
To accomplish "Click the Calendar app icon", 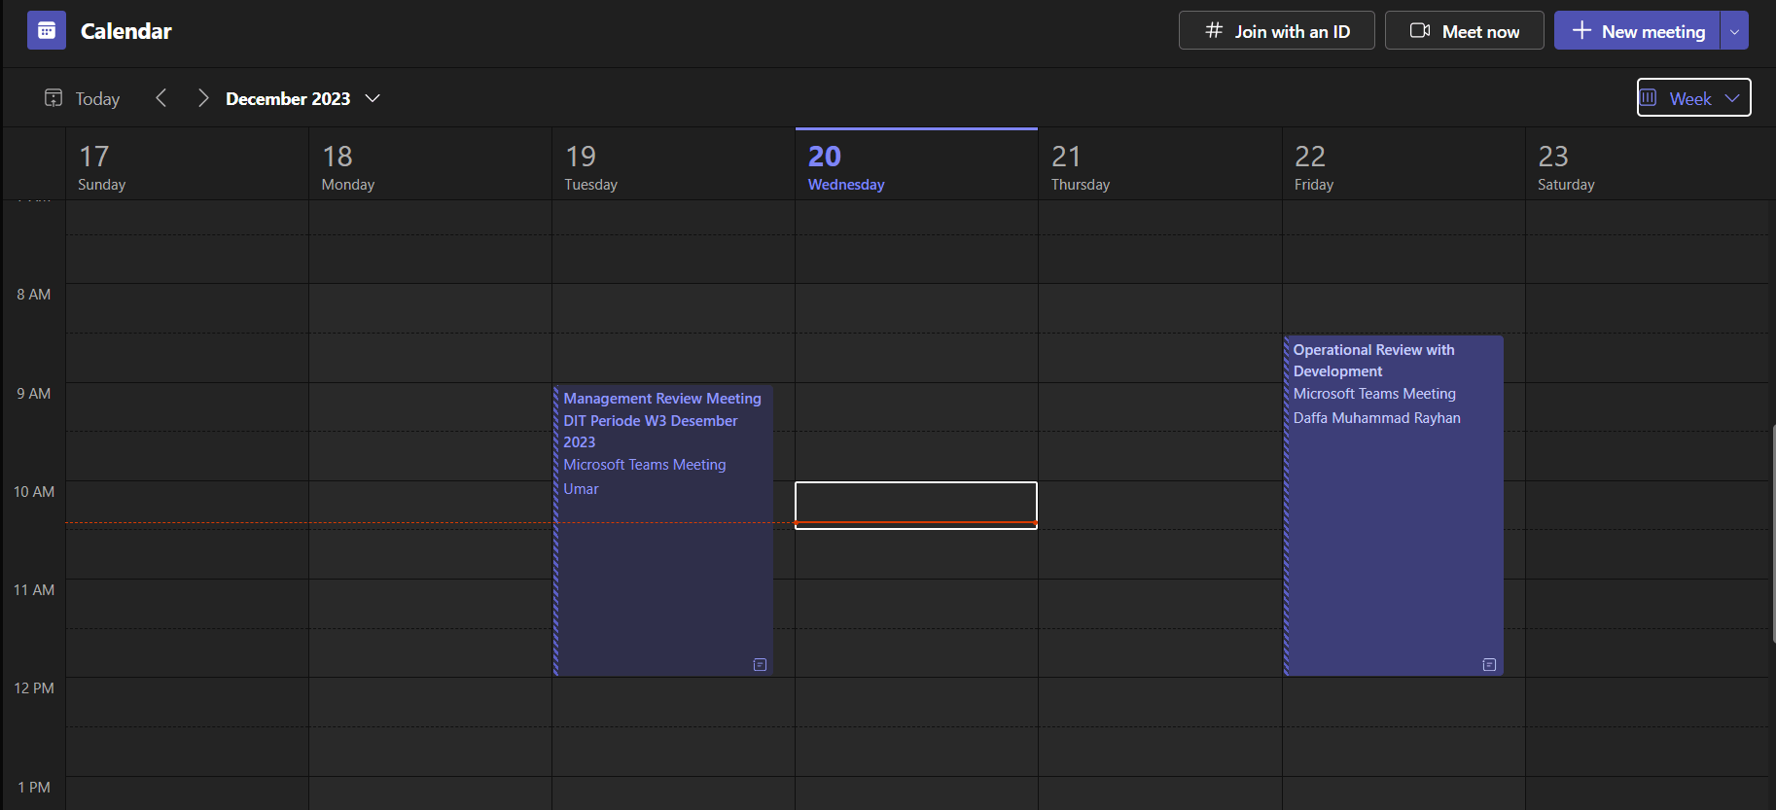I will 47,30.
